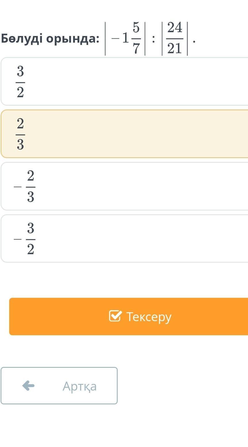Viewport: 248px width, 447px height.
Task: Click the denominator 21 in the question
Action: click(175, 49)
